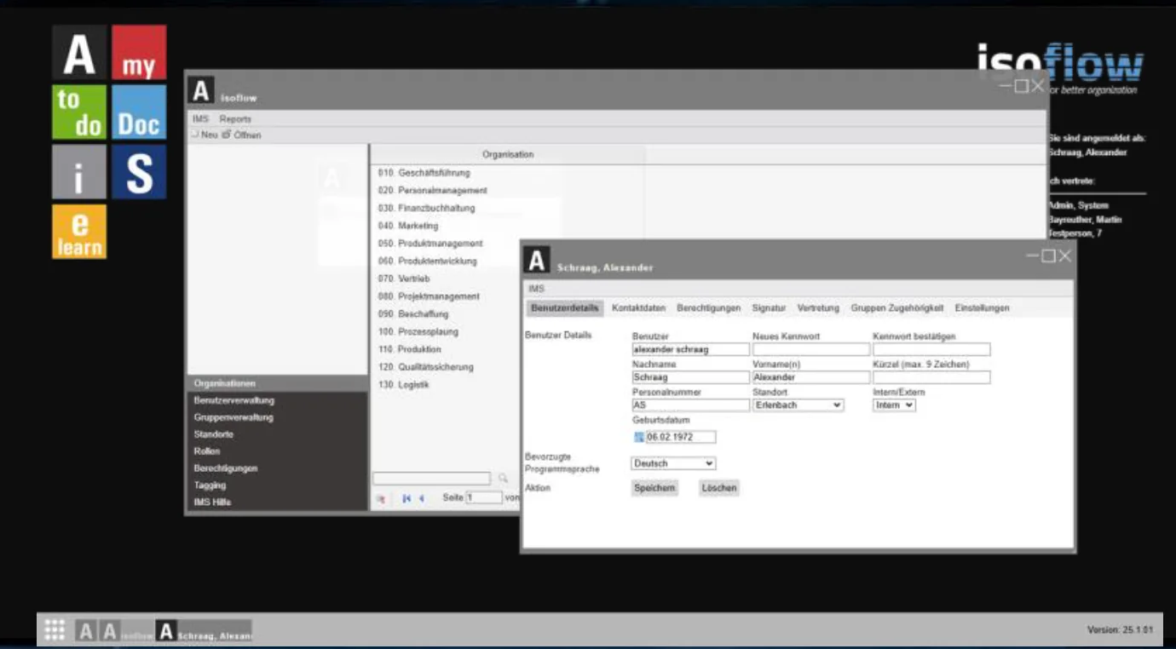Screen dimensions: 1176x649
Task: Go to first page in Organisation list
Action: click(406, 498)
